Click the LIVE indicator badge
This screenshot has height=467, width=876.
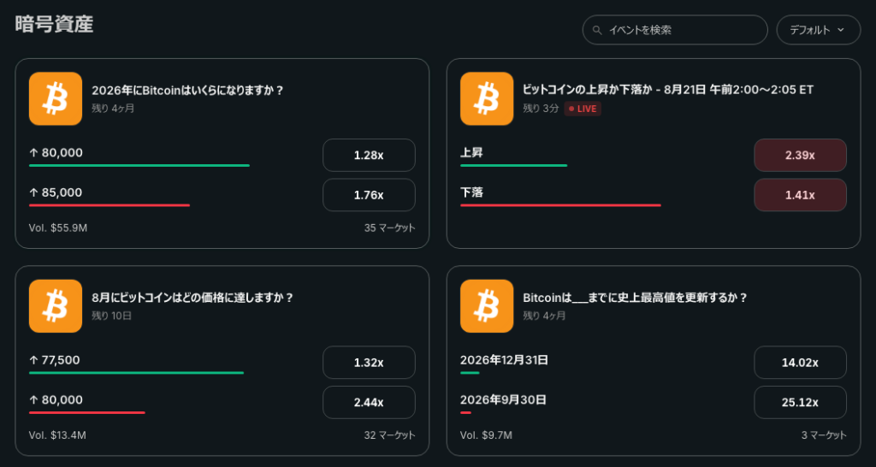583,109
